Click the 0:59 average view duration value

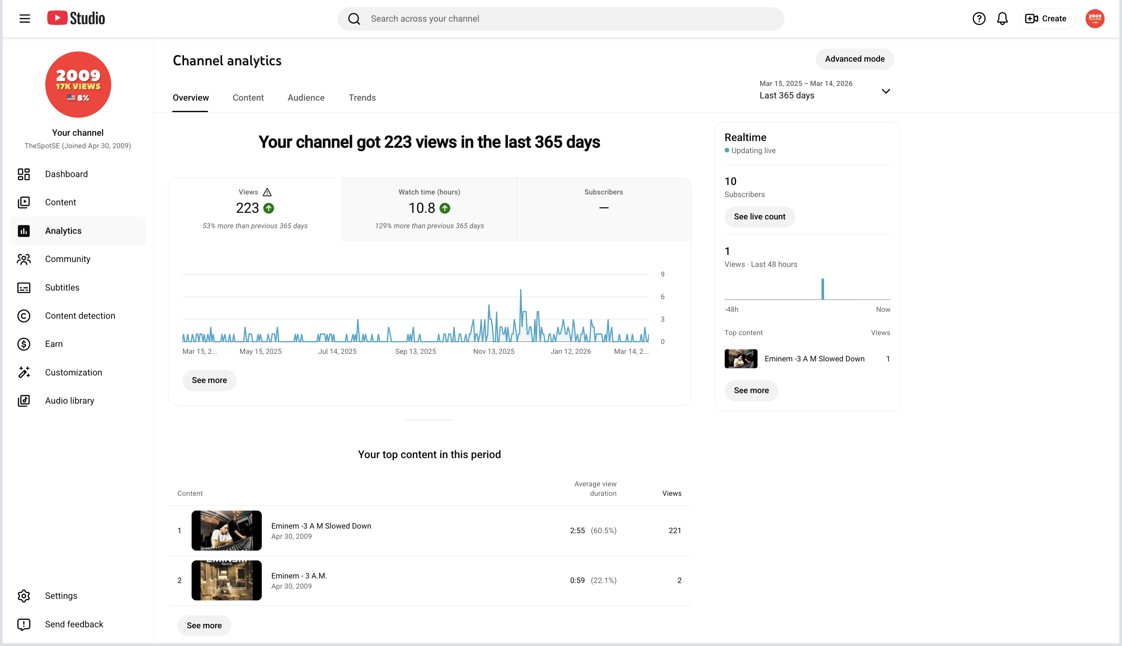pos(577,580)
